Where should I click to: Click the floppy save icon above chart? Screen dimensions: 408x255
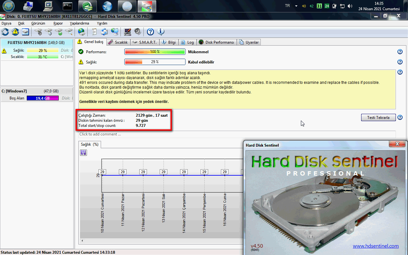pyautogui.click(x=84, y=153)
